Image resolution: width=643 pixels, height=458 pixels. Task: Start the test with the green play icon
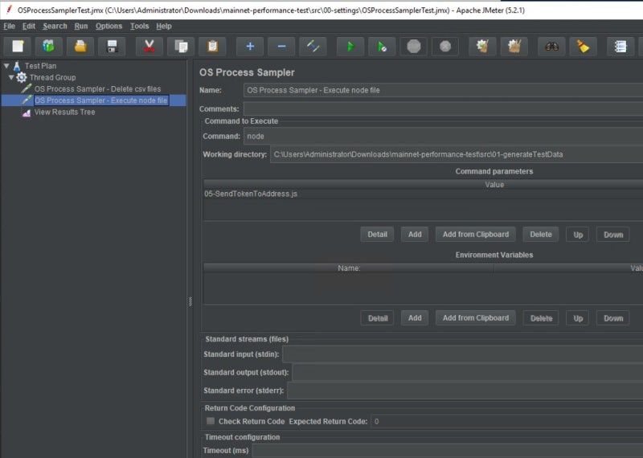point(350,47)
